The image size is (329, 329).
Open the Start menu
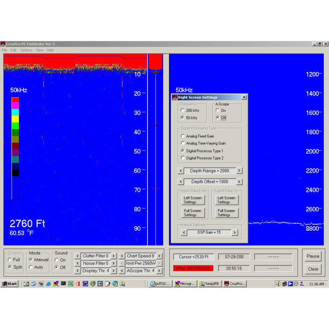pyautogui.click(x=10, y=284)
